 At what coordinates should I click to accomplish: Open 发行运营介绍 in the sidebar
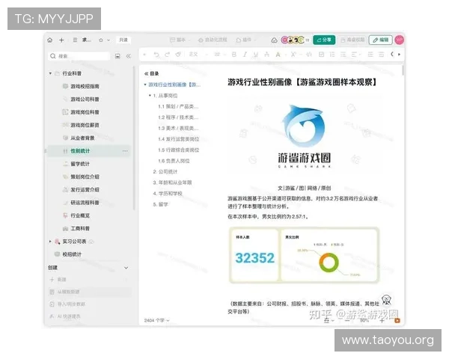coord(85,189)
